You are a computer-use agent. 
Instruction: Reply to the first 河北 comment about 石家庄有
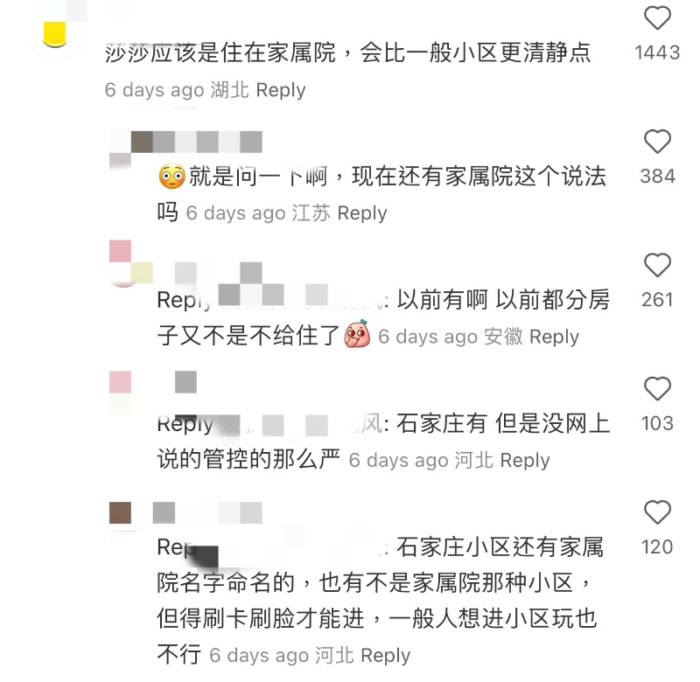(x=525, y=460)
